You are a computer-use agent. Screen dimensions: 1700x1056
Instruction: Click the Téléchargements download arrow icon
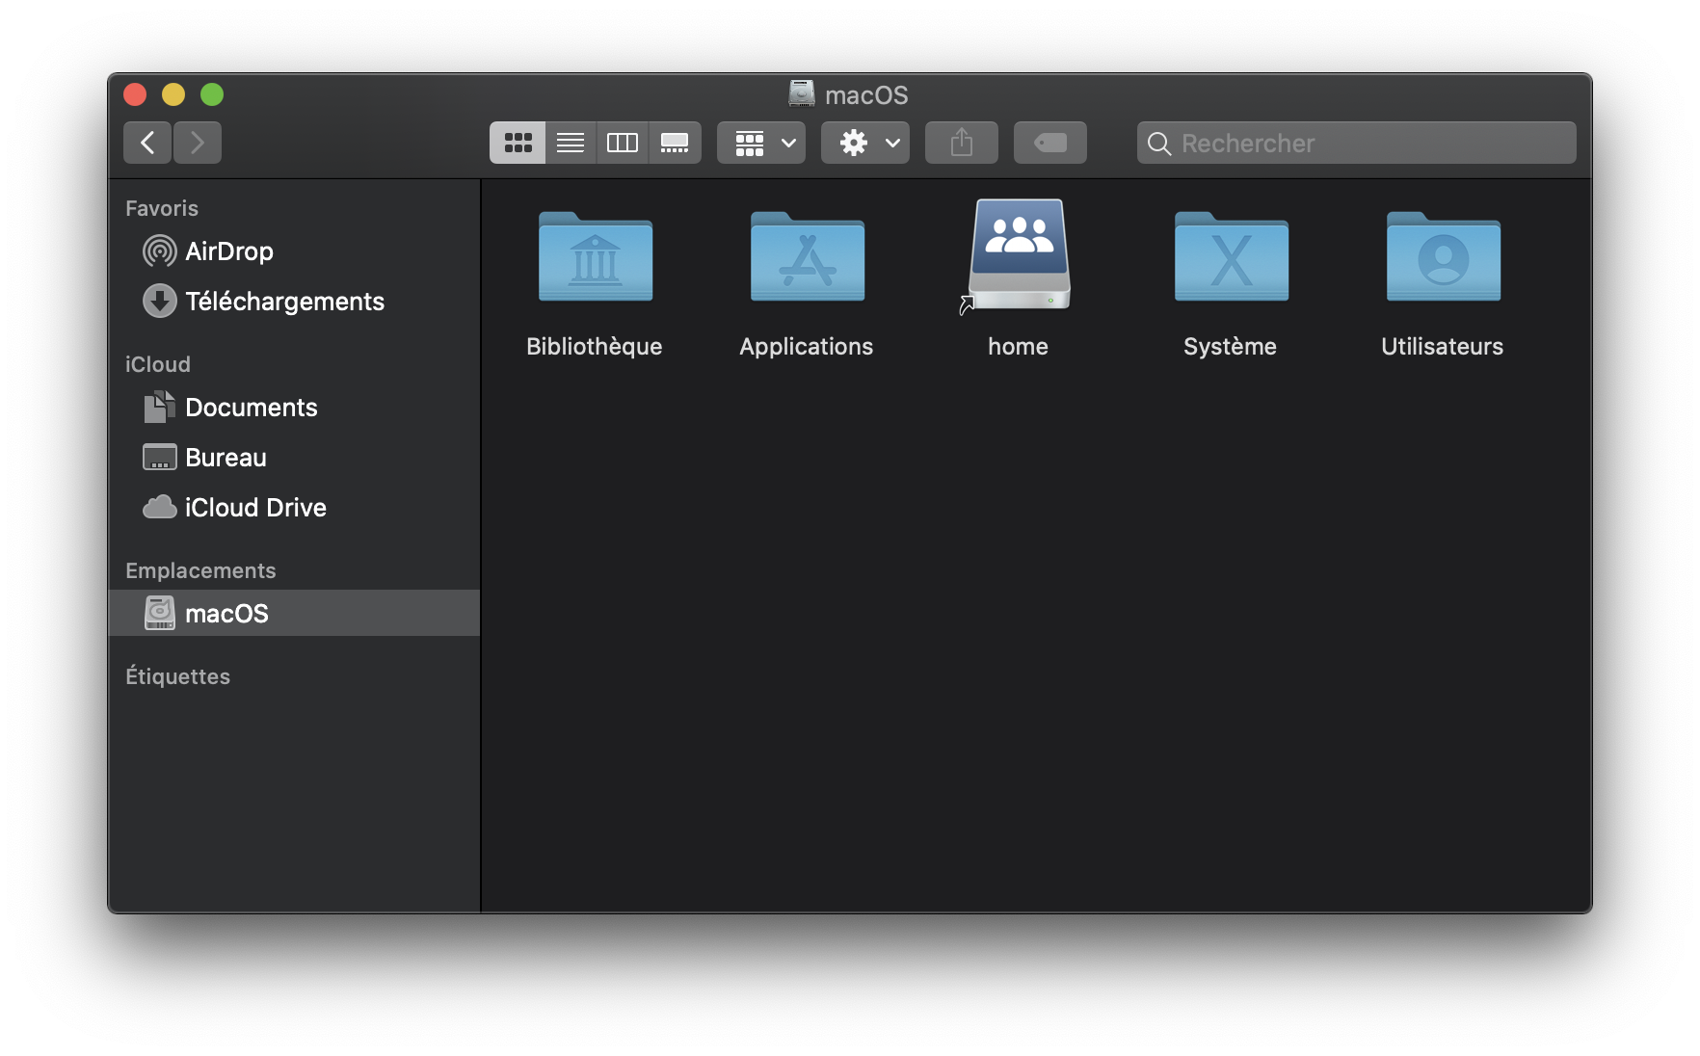pos(160,302)
